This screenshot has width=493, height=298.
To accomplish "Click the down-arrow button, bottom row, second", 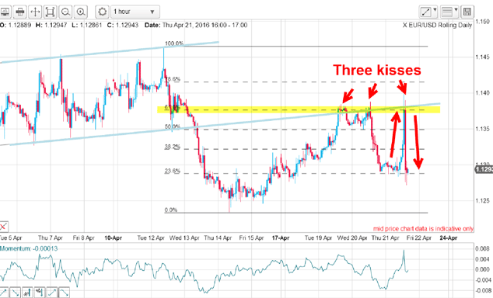I will click(15, 293).
